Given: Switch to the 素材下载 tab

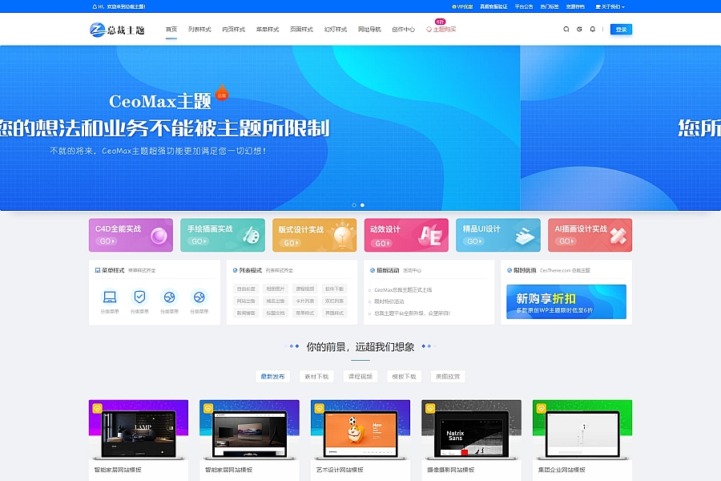Looking at the screenshot, I should tap(316, 377).
